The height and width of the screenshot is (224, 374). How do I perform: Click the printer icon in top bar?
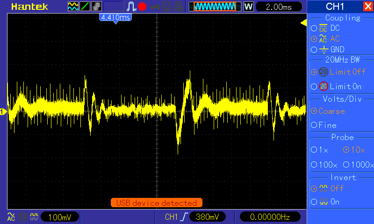coord(178,7)
